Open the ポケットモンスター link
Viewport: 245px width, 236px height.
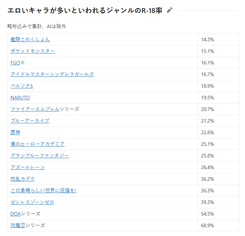[x=32, y=51]
